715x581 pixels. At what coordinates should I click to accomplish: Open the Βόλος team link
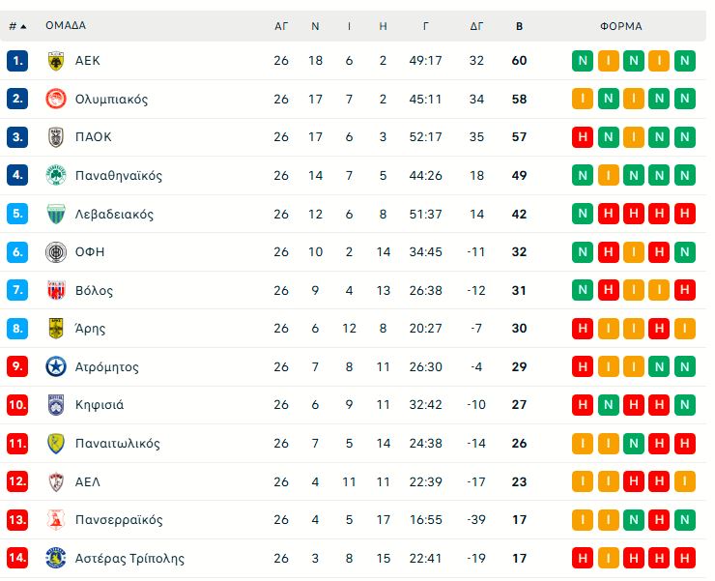pos(94,291)
